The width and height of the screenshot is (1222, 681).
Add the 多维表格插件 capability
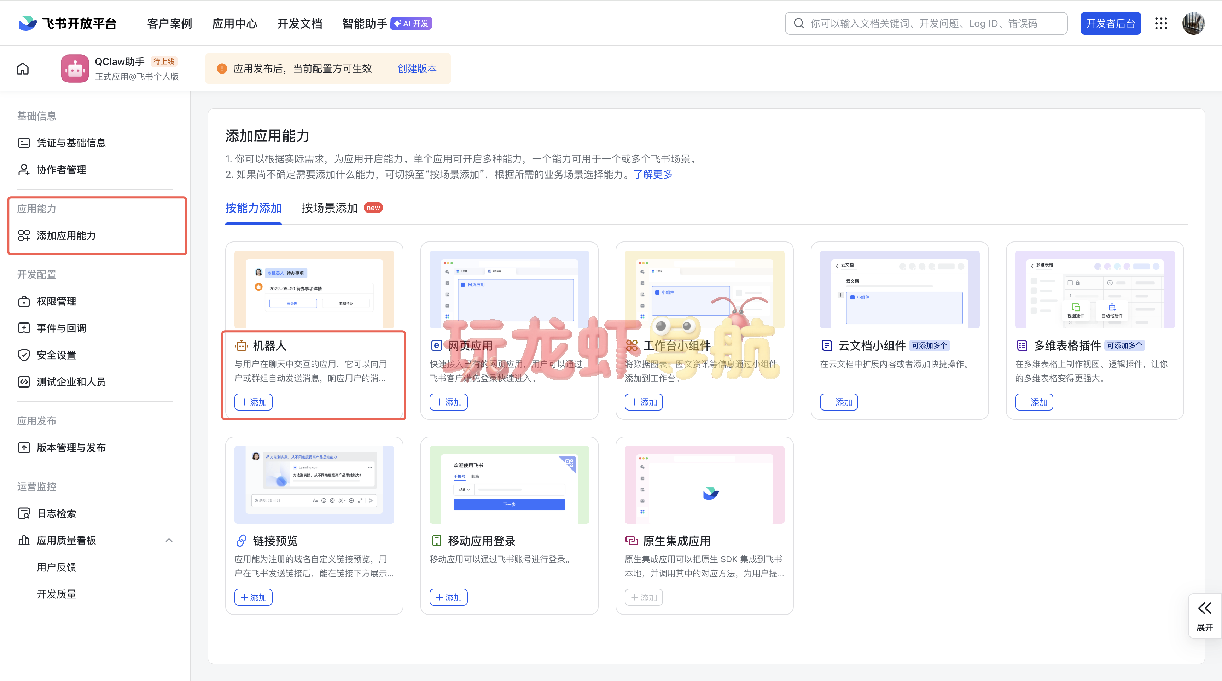coord(1034,402)
